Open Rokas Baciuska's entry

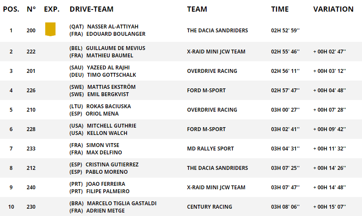108,106
